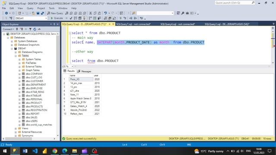Open the Edit menu

pyautogui.click(x=12, y=8)
